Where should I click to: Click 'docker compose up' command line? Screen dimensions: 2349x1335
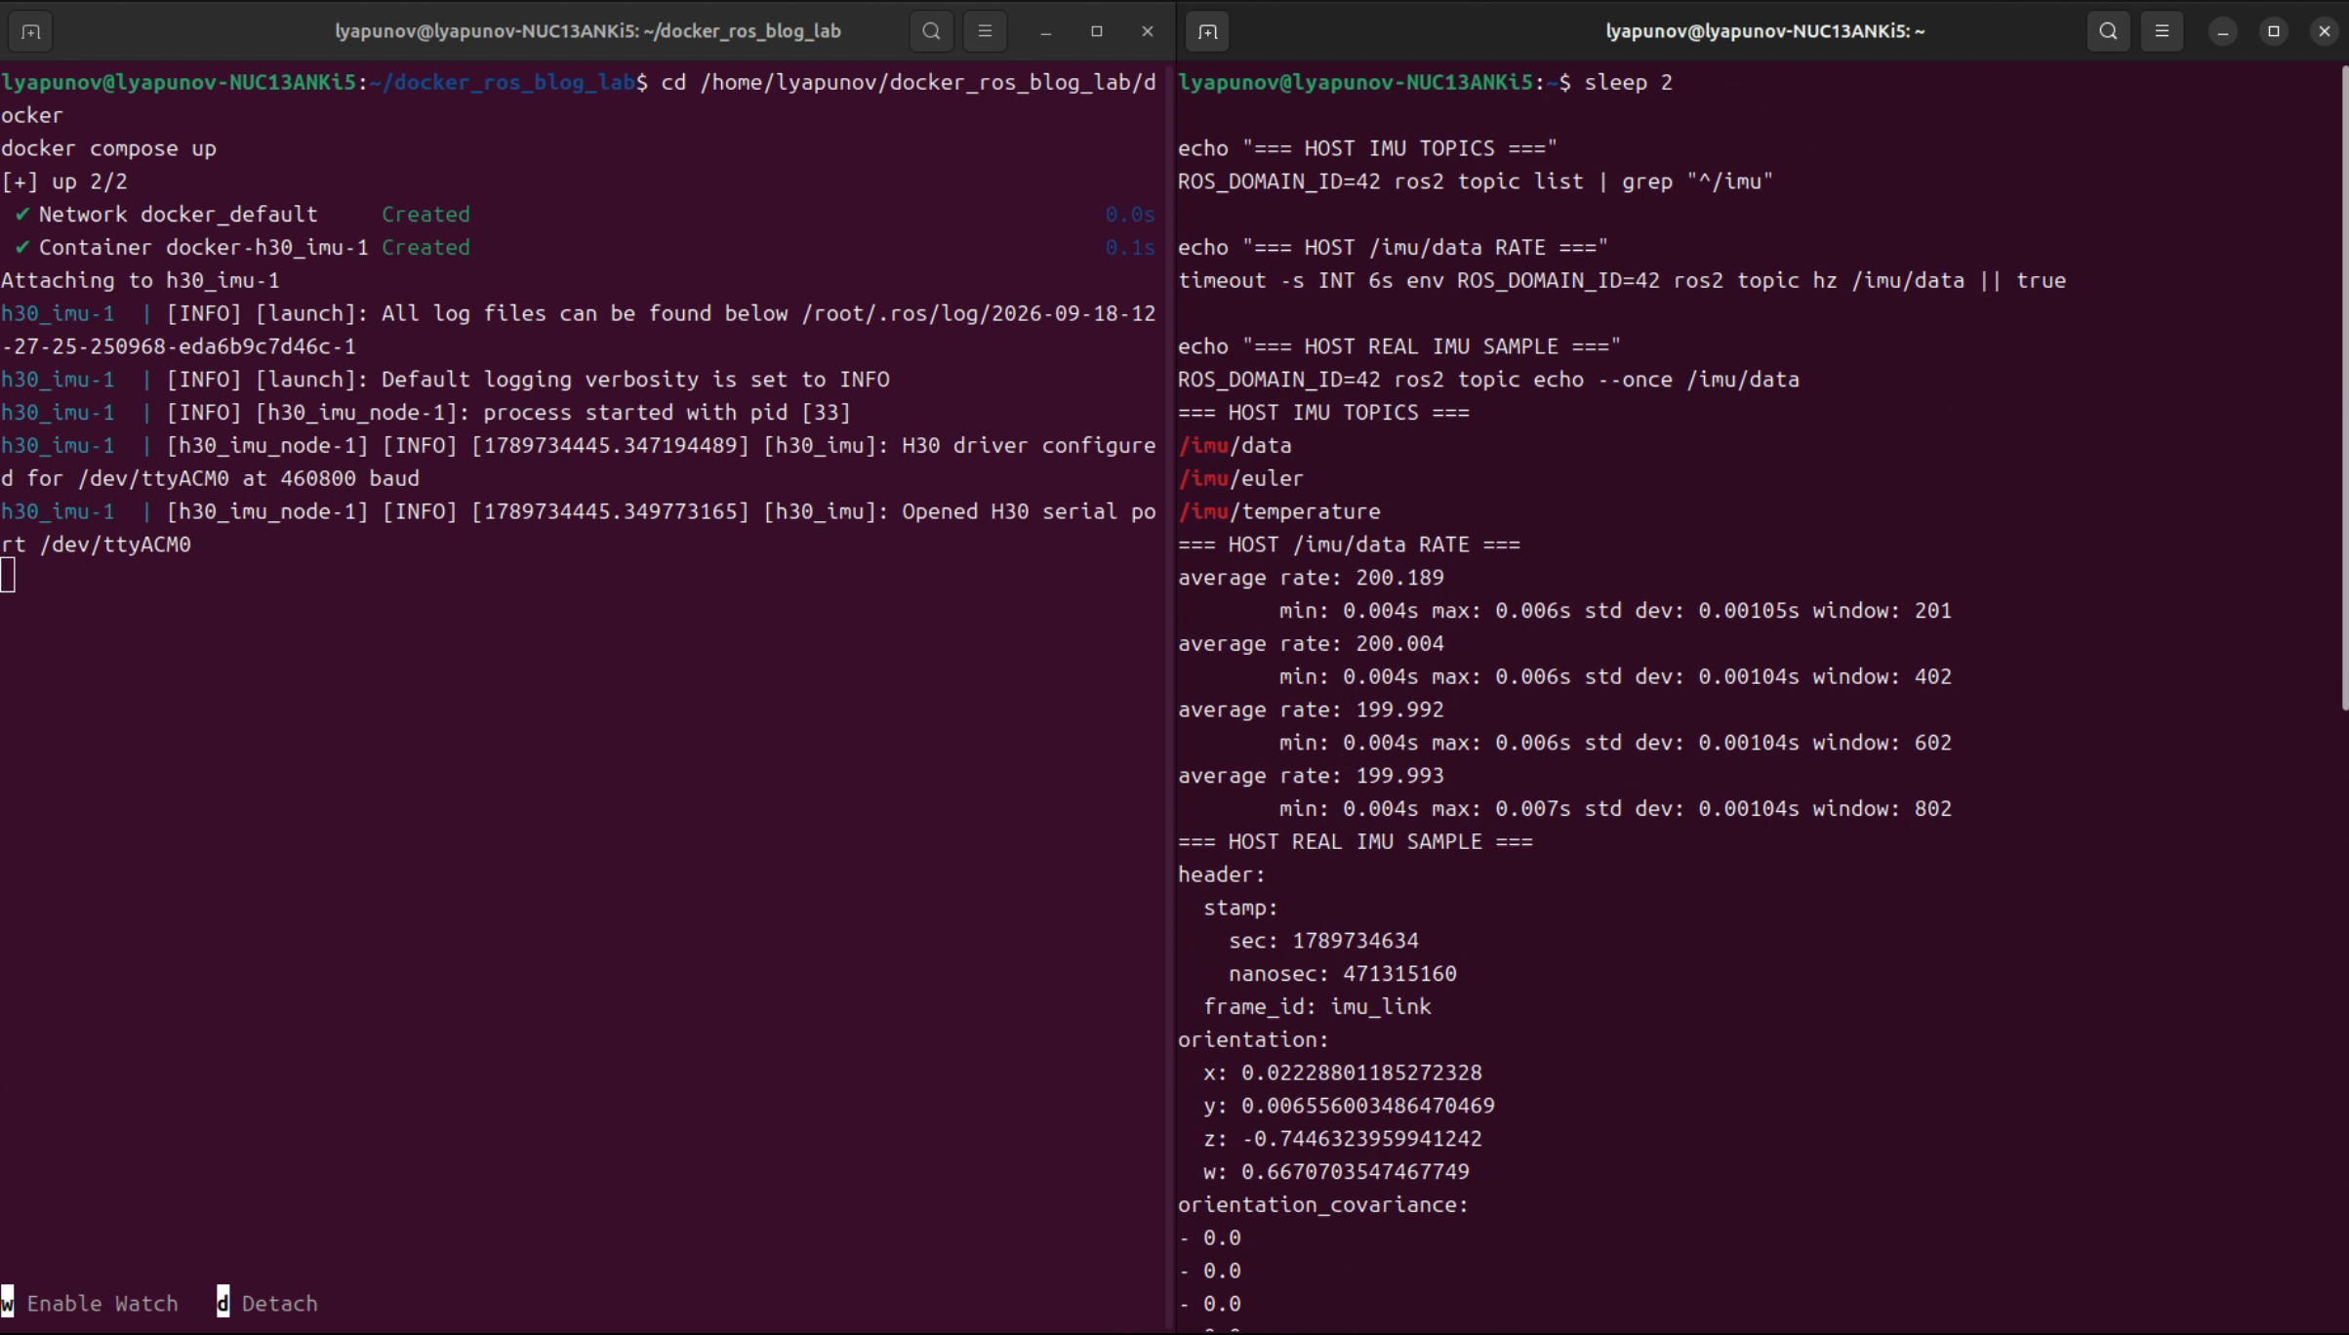pos(108,149)
